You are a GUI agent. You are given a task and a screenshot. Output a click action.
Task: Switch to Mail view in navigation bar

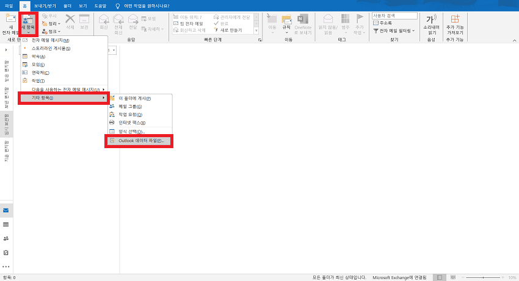tap(6, 210)
